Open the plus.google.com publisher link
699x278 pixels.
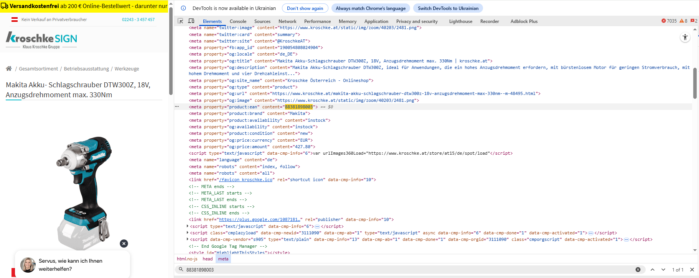point(259,219)
